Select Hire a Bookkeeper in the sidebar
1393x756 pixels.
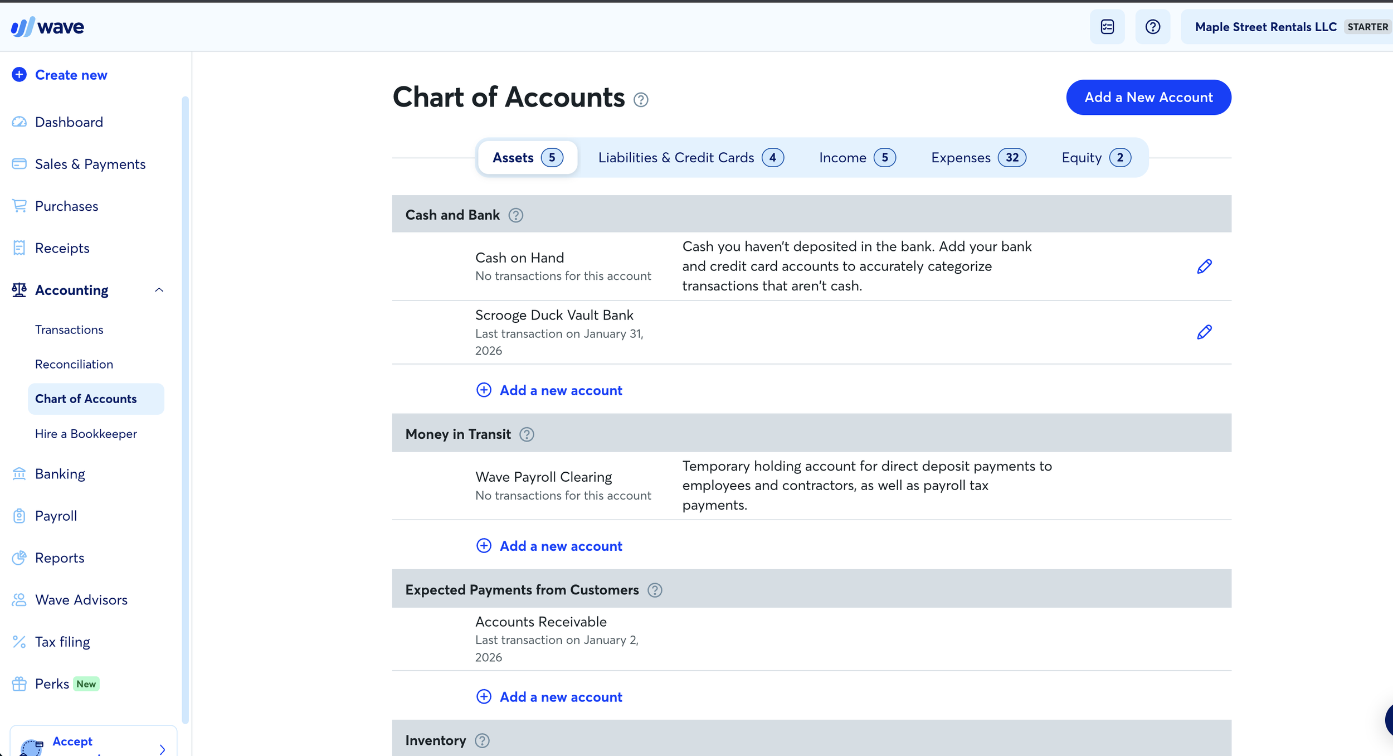[x=86, y=433]
